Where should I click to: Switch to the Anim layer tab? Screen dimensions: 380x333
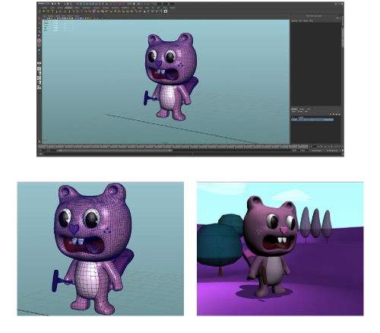click(x=309, y=109)
